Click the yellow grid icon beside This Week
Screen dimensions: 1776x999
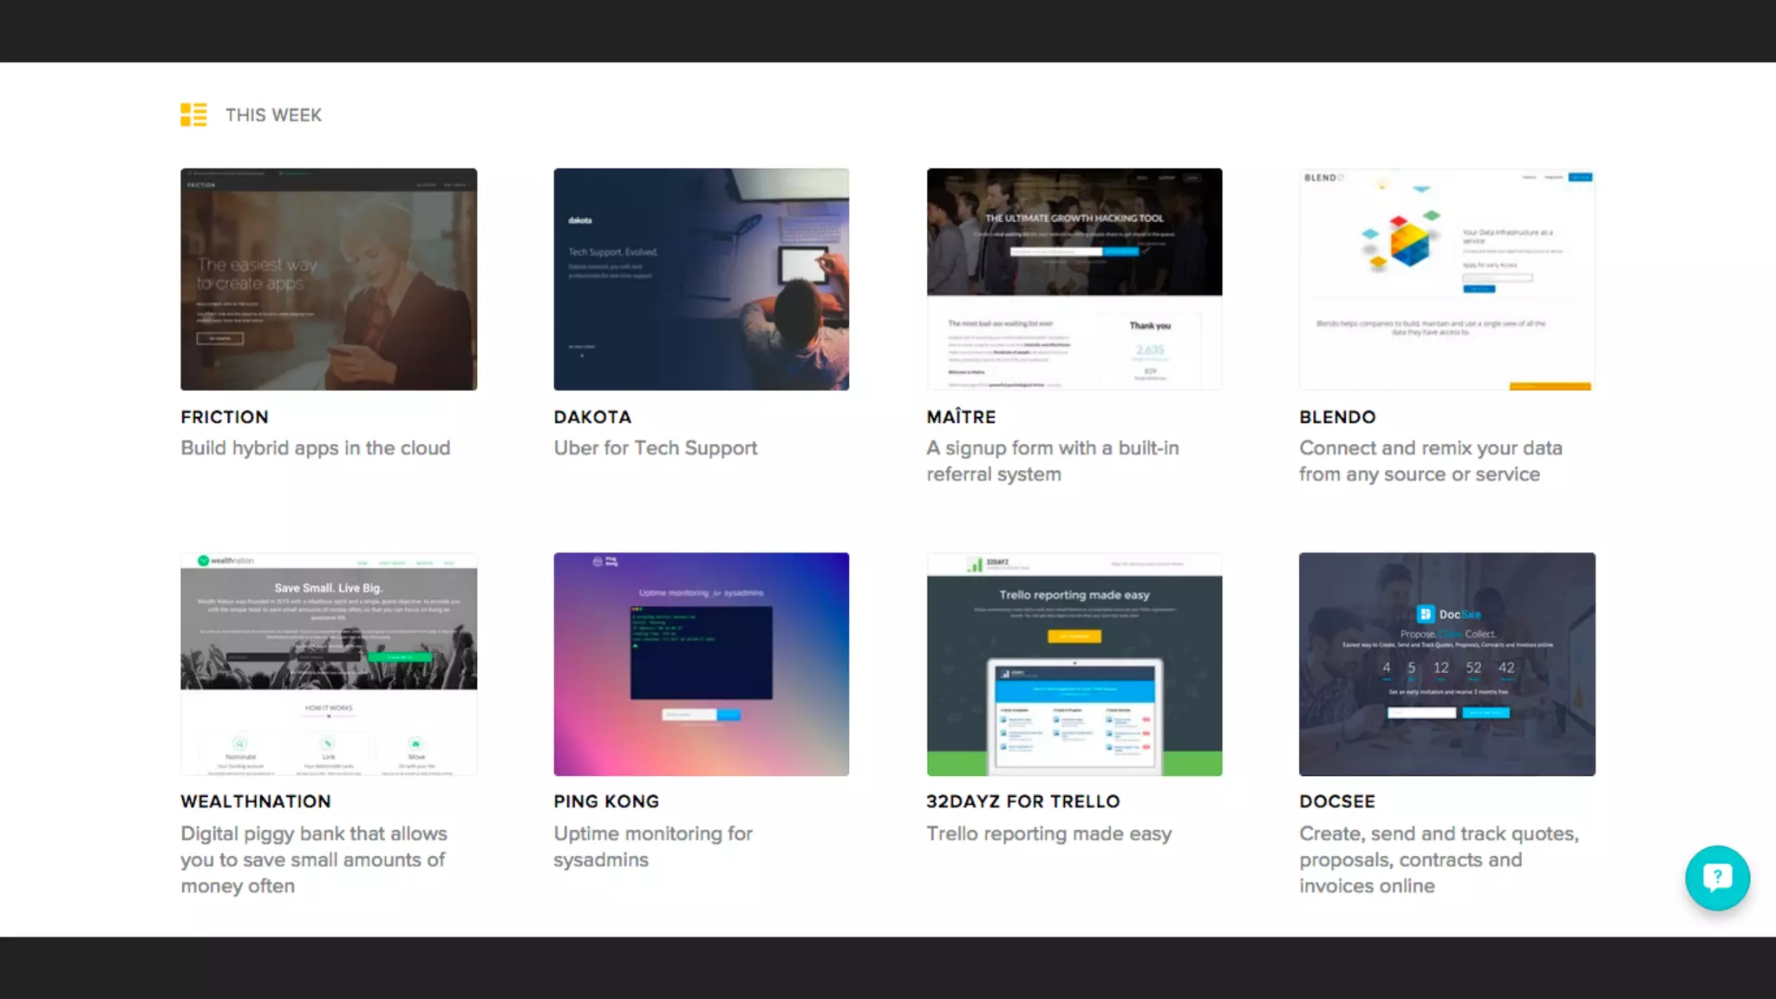tap(193, 114)
